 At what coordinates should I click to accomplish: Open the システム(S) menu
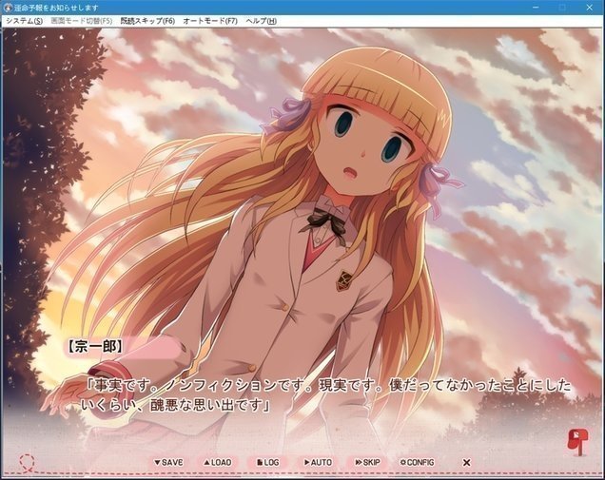pyautogui.click(x=24, y=21)
